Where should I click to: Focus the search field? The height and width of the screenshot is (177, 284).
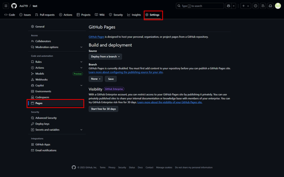tap(200, 6)
